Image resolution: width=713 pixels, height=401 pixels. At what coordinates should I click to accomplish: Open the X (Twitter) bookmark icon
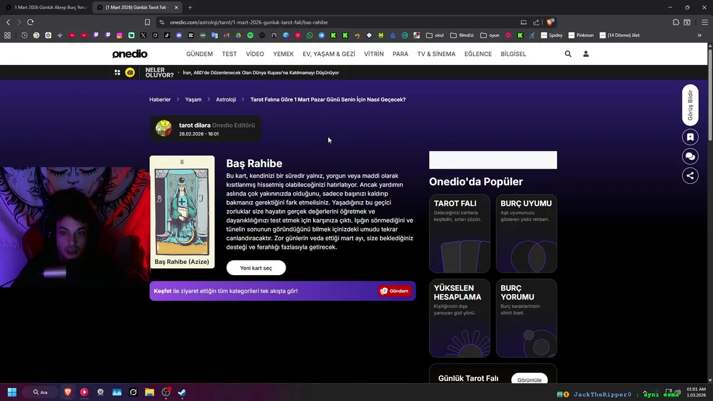click(143, 35)
